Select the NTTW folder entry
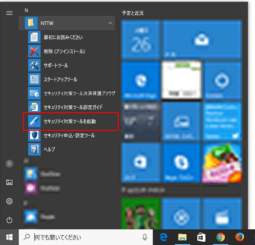Image resolution: width=255 pixels, height=245 pixels. coord(67,23)
